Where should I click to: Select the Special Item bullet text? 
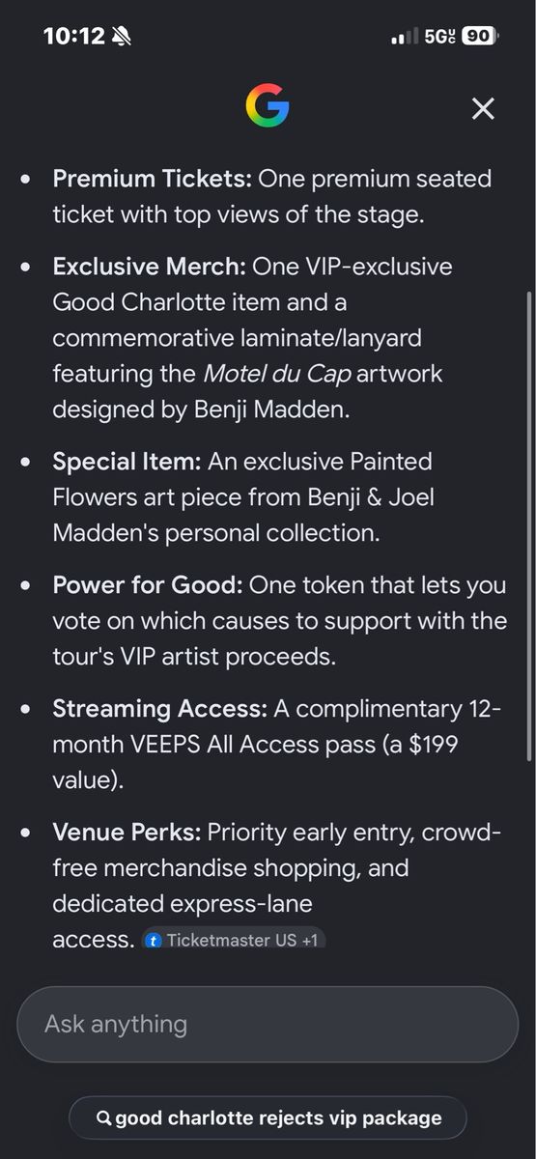242,496
